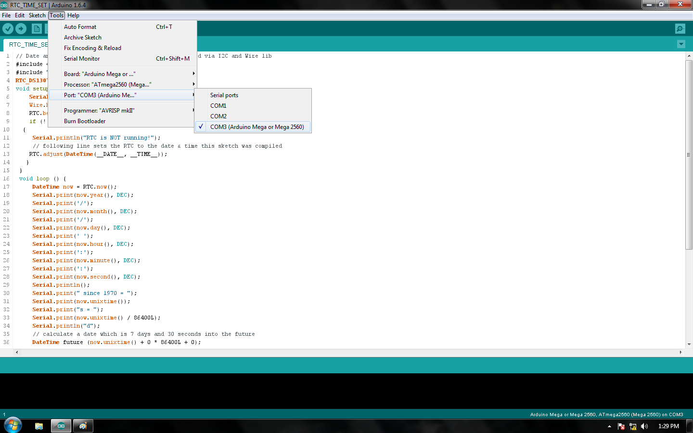Toggle checked COM3 Arduino Mega port
The image size is (693, 433).
[x=253, y=127]
